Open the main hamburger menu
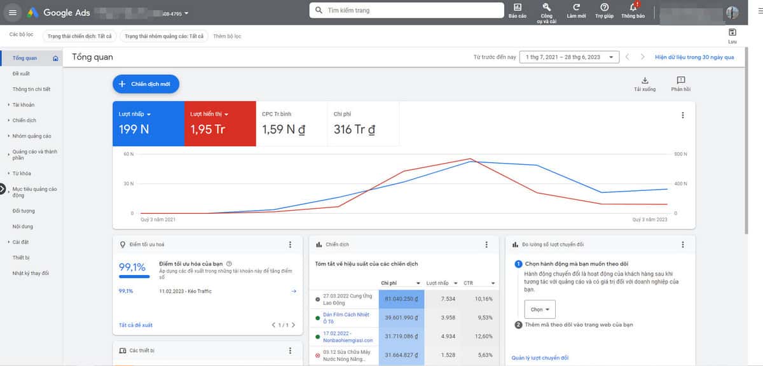 [x=13, y=13]
